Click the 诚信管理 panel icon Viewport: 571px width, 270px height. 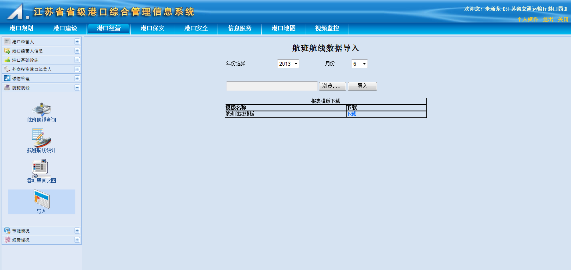pos(7,79)
